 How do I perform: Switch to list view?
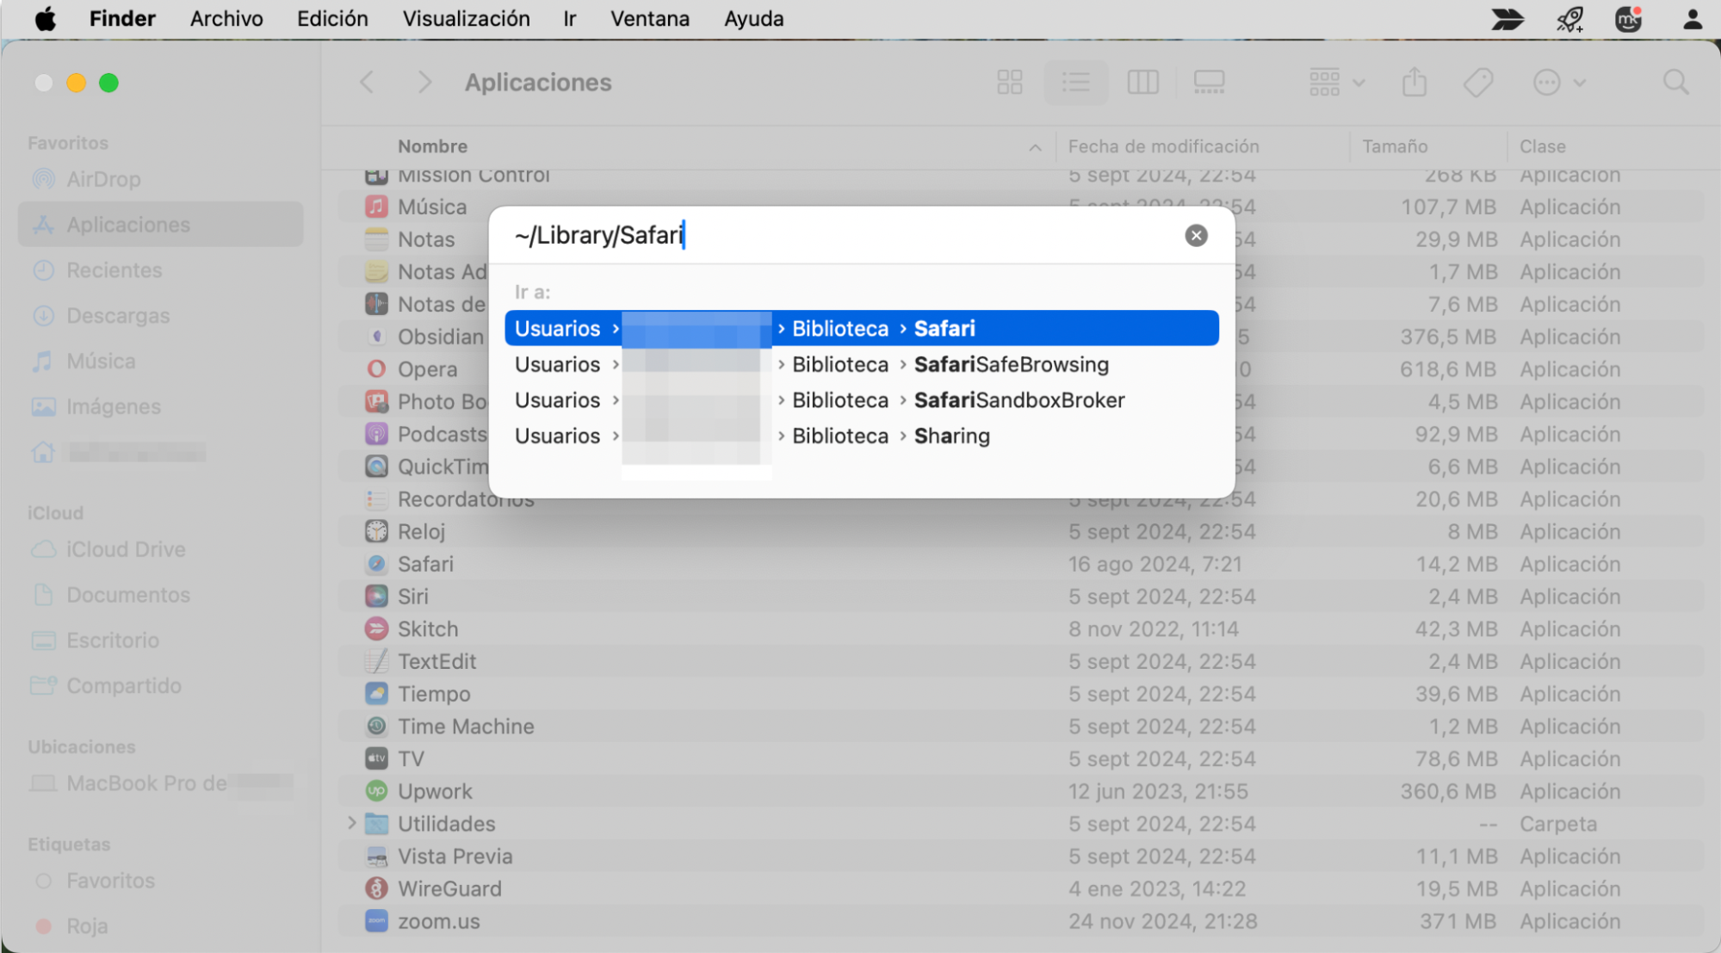(x=1076, y=83)
